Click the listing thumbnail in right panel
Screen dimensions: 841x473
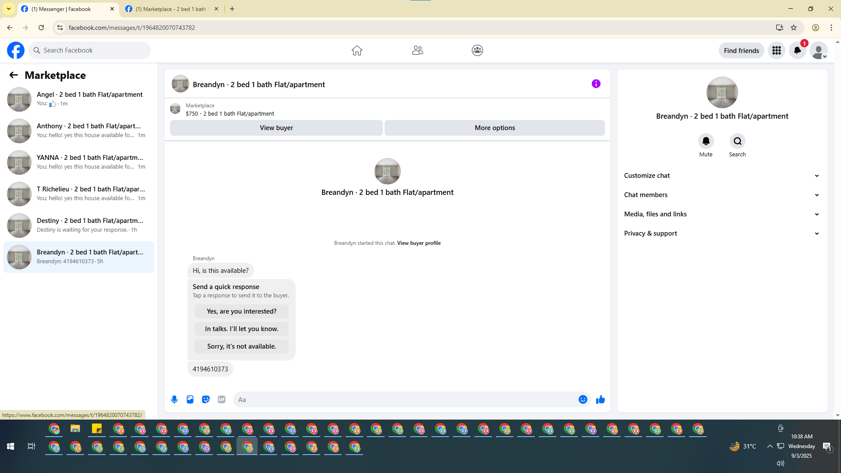[x=722, y=92]
